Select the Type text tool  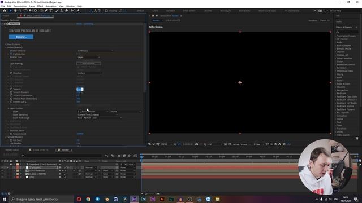click(51, 11)
